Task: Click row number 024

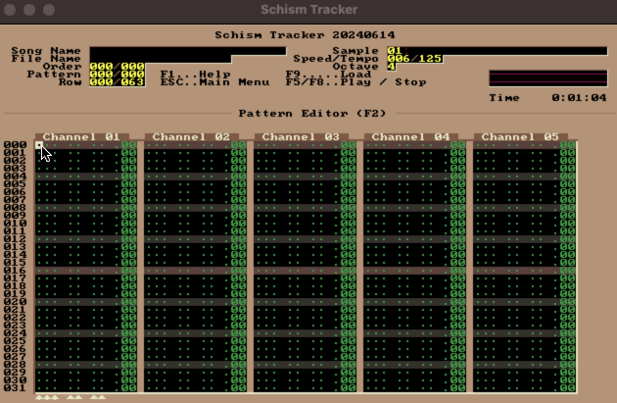Action: (16, 333)
